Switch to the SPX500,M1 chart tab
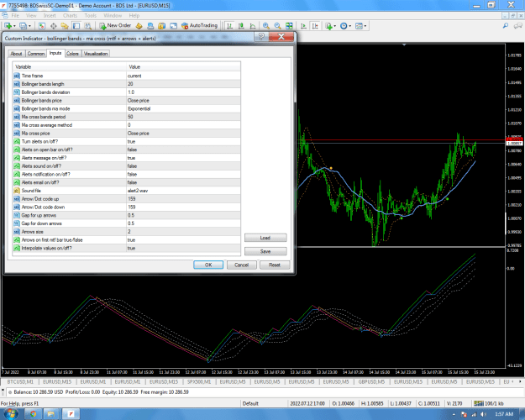This screenshot has height=420, width=525. tap(199, 382)
